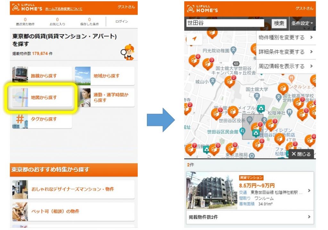Click the 検索 button
The height and width of the screenshot is (230, 328).
pyautogui.click(x=279, y=23)
